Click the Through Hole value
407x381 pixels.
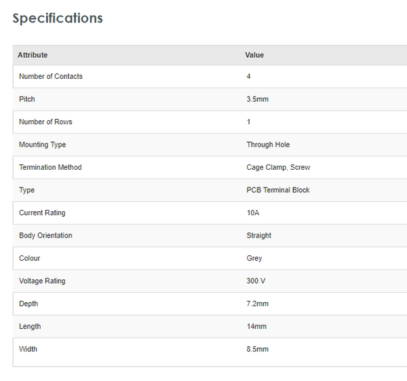[x=268, y=145]
